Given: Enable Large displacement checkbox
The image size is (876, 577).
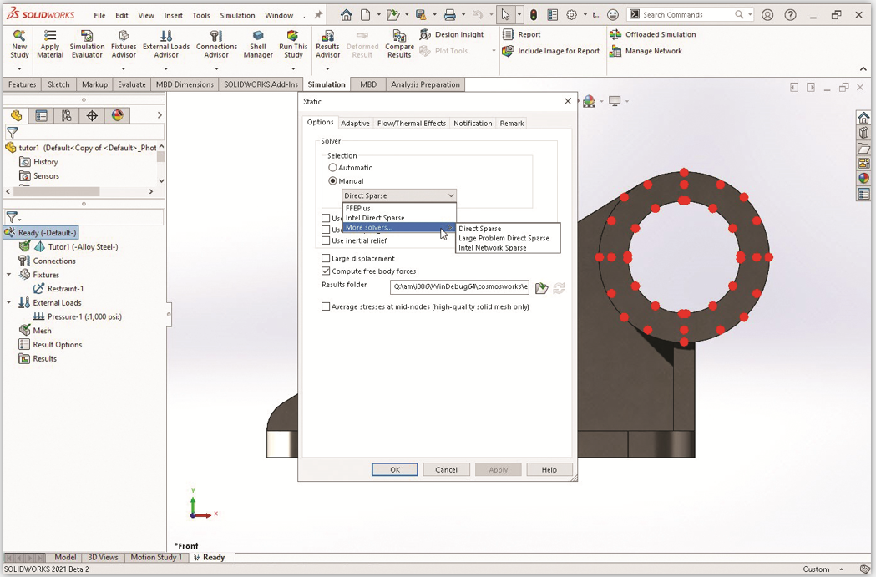Looking at the screenshot, I should (x=326, y=259).
